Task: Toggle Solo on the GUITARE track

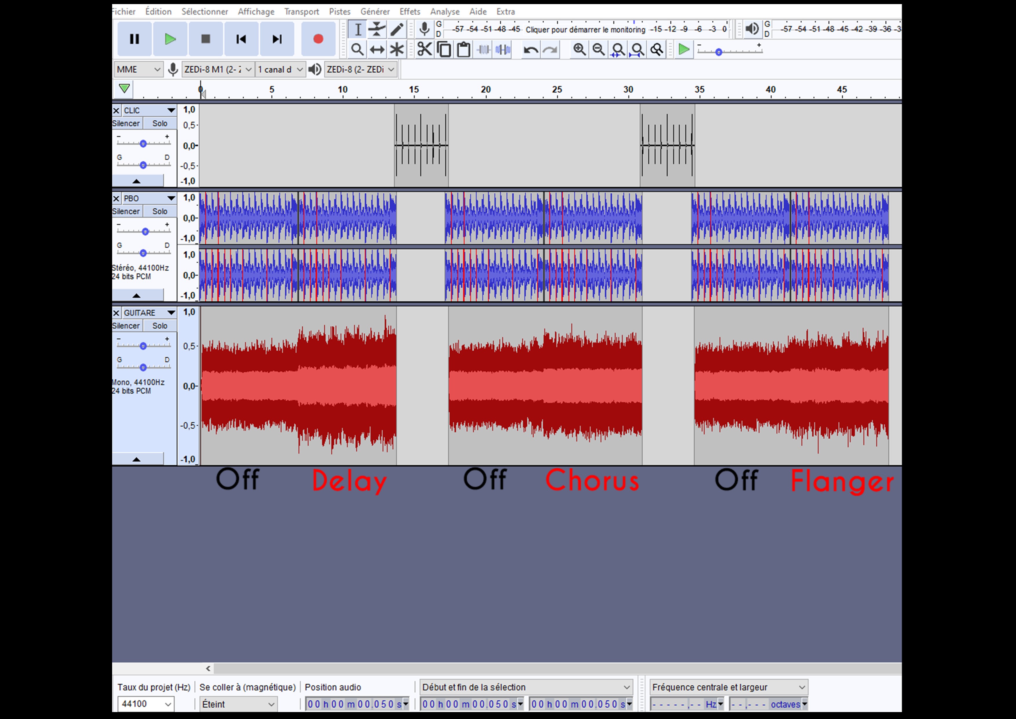Action: point(160,326)
